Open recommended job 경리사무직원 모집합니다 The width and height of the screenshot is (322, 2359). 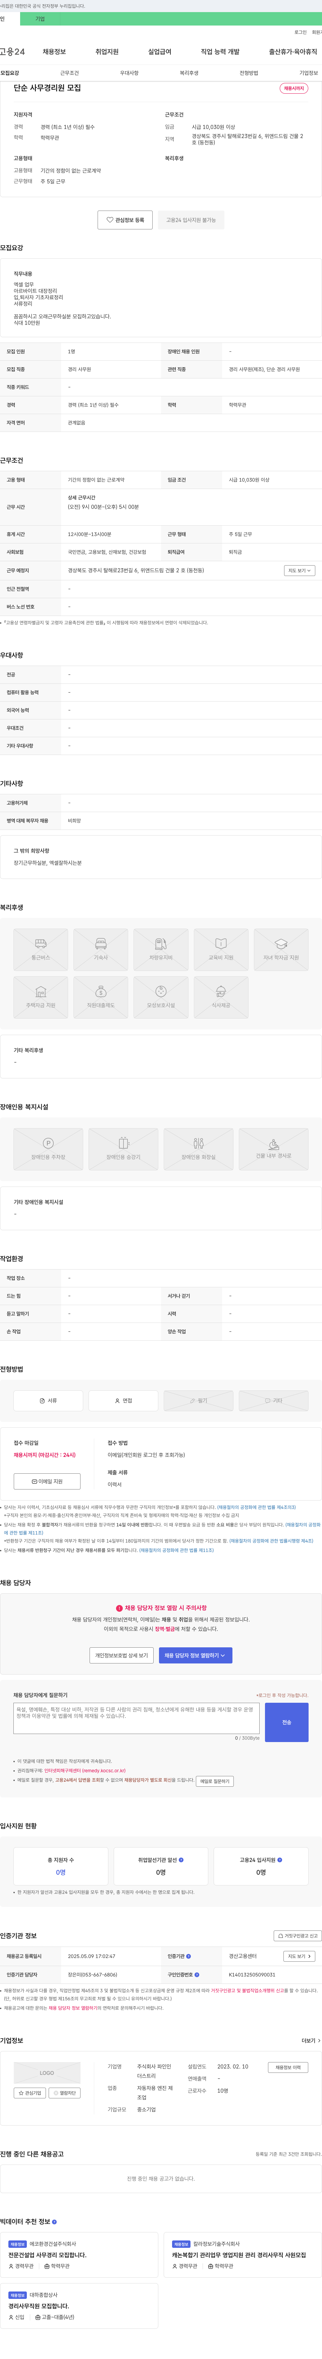click(x=39, y=2306)
